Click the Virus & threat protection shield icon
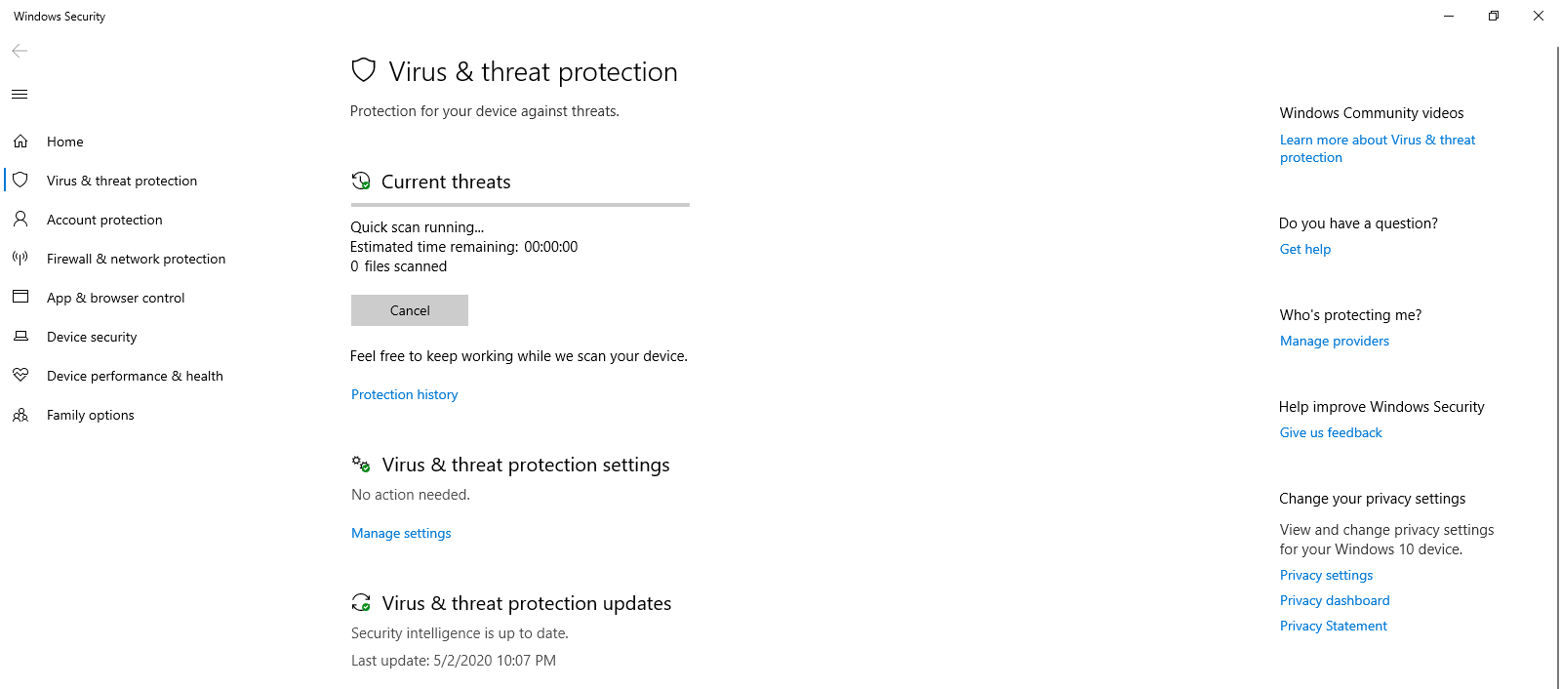Viewport: 1561px width, 689px height. [20, 181]
